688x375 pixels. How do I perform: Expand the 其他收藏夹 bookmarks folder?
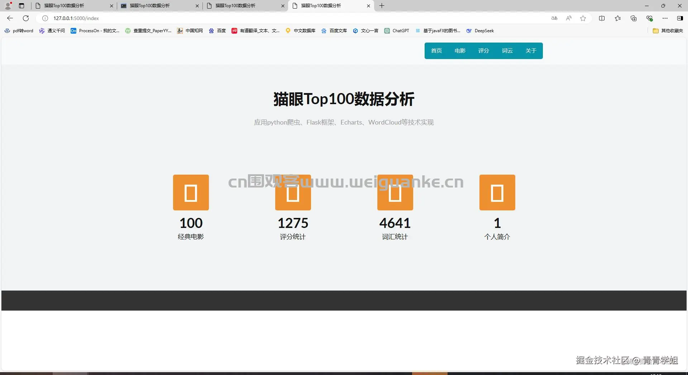[x=668, y=31]
